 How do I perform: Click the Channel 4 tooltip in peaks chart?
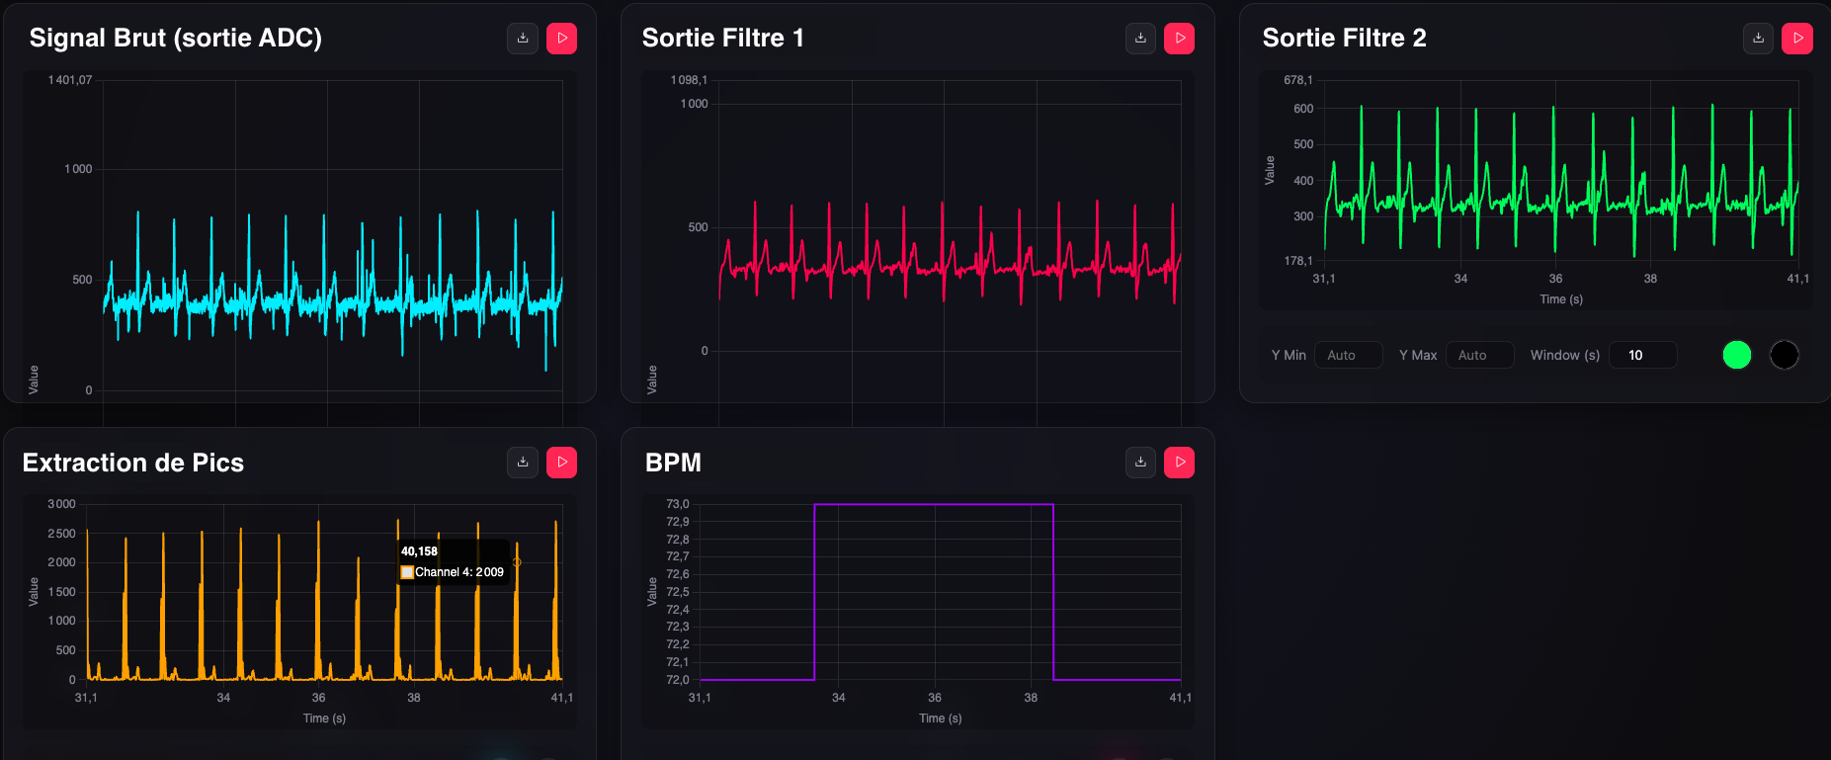point(454,562)
